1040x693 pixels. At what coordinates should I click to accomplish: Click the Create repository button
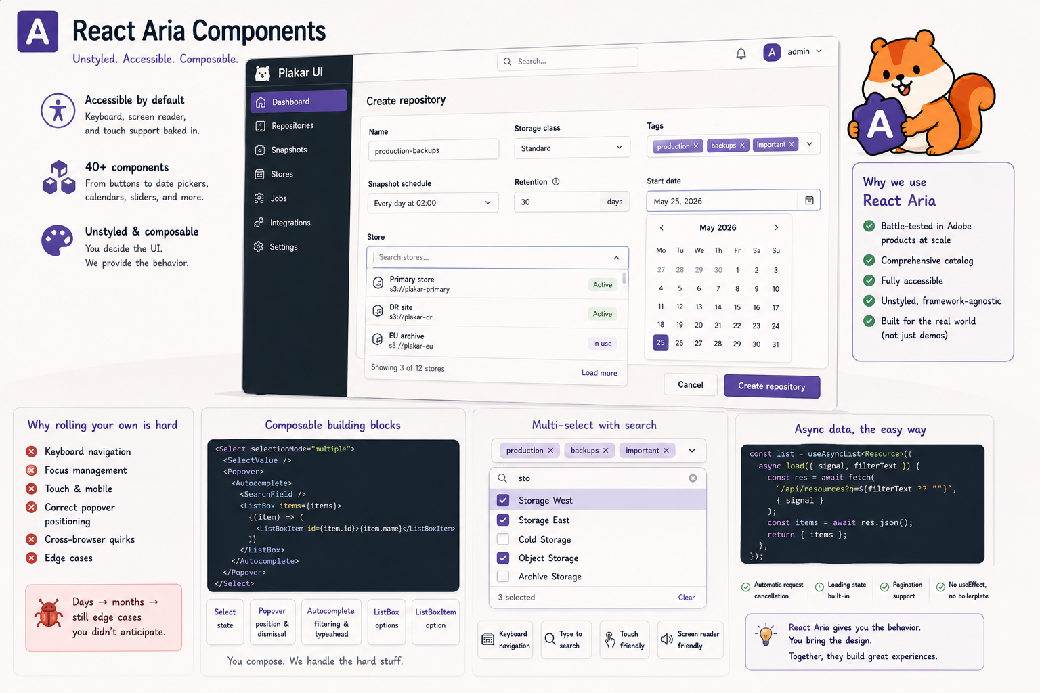tap(772, 386)
